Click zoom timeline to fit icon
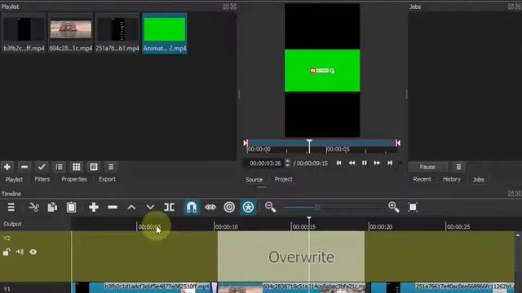 pos(413,208)
